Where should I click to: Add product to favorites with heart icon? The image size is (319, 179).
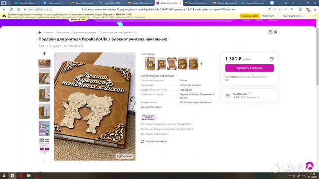pyautogui.click(x=272, y=59)
